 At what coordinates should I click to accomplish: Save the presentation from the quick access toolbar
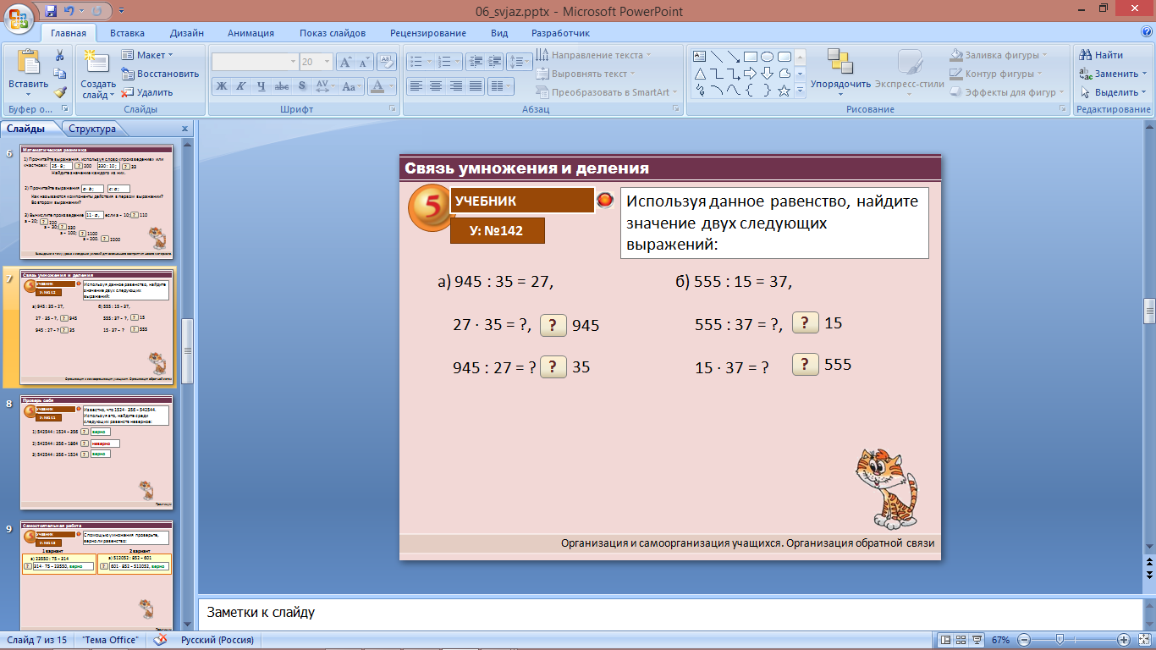51,12
